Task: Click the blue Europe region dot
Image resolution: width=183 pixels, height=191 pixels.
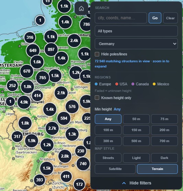Action: [x=96, y=84]
